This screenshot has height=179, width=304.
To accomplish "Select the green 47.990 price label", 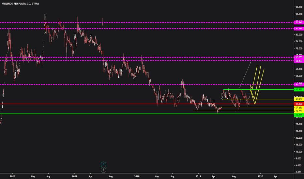I will coord(299,89).
